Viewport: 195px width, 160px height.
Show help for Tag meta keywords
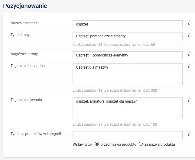coord(189,100)
